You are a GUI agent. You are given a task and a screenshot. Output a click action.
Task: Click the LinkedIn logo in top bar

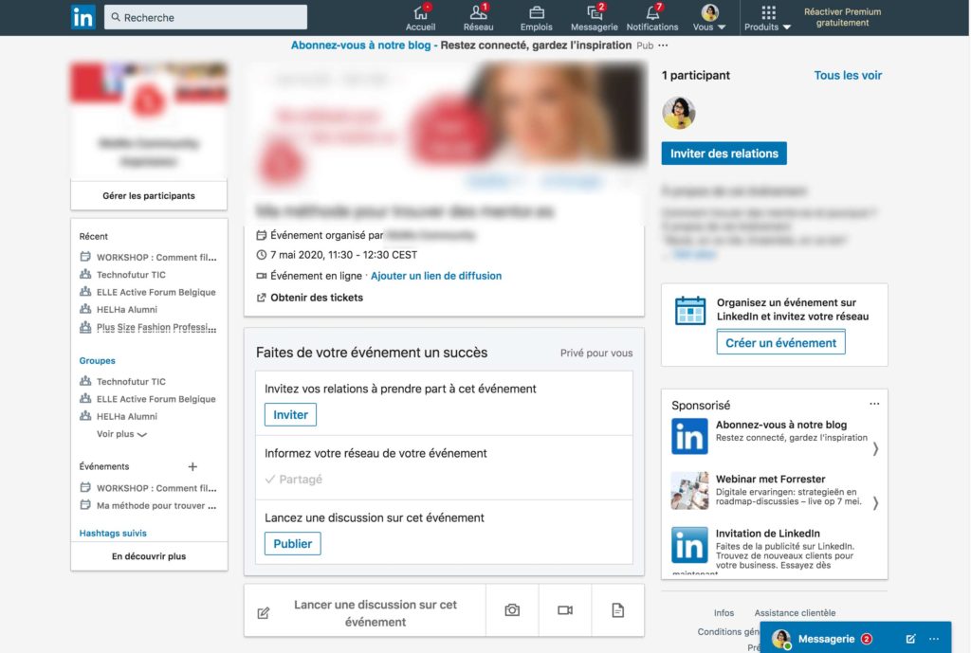click(x=83, y=17)
